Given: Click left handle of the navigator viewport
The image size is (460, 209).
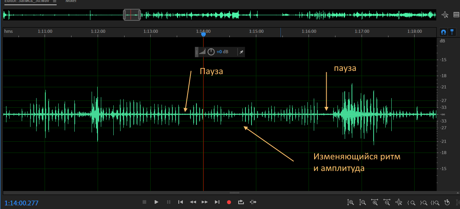Looking at the screenshot, I should [125, 15].
